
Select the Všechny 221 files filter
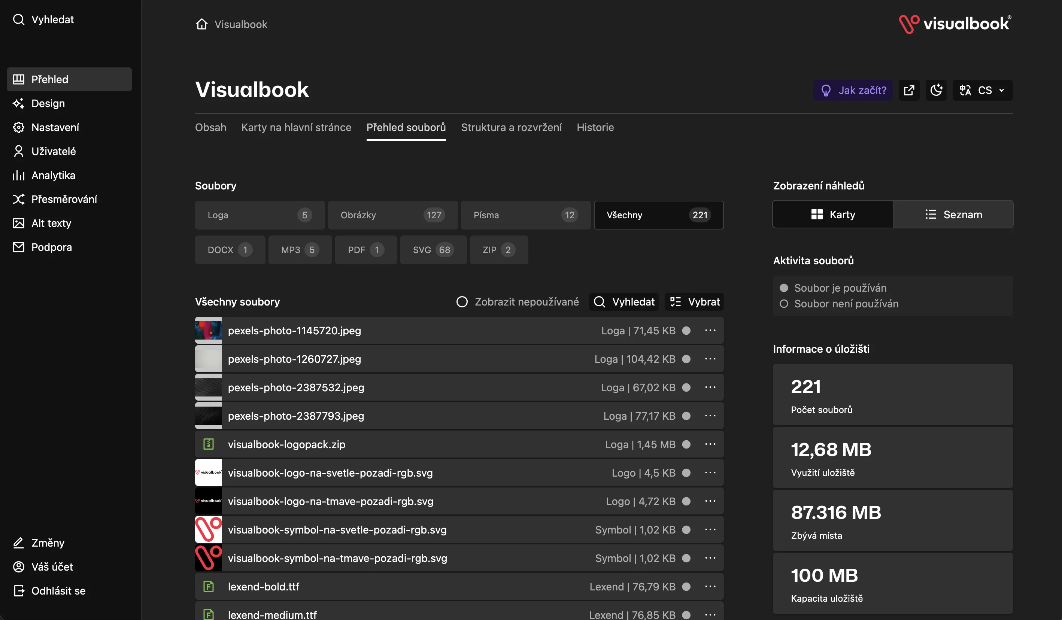[659, 215]
